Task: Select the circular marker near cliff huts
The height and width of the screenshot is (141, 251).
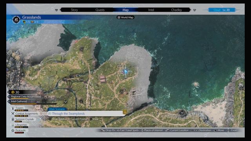Action: (x=122, y=92)
